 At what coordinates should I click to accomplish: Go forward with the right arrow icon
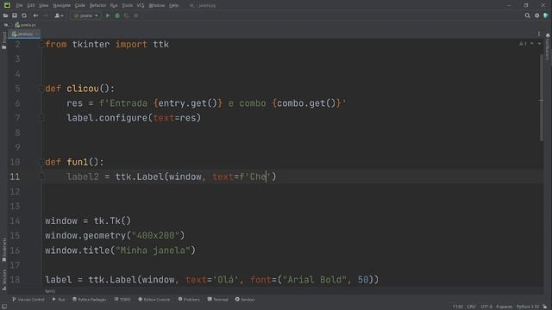[x=46, y=15]
